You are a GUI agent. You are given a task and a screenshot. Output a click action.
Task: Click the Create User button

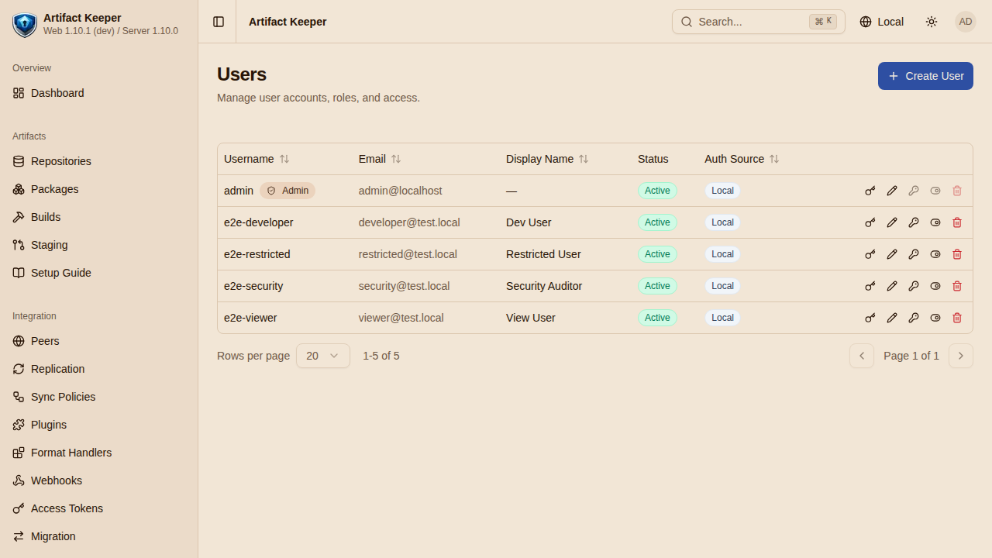pyautogui.click(x=925, y=76)
